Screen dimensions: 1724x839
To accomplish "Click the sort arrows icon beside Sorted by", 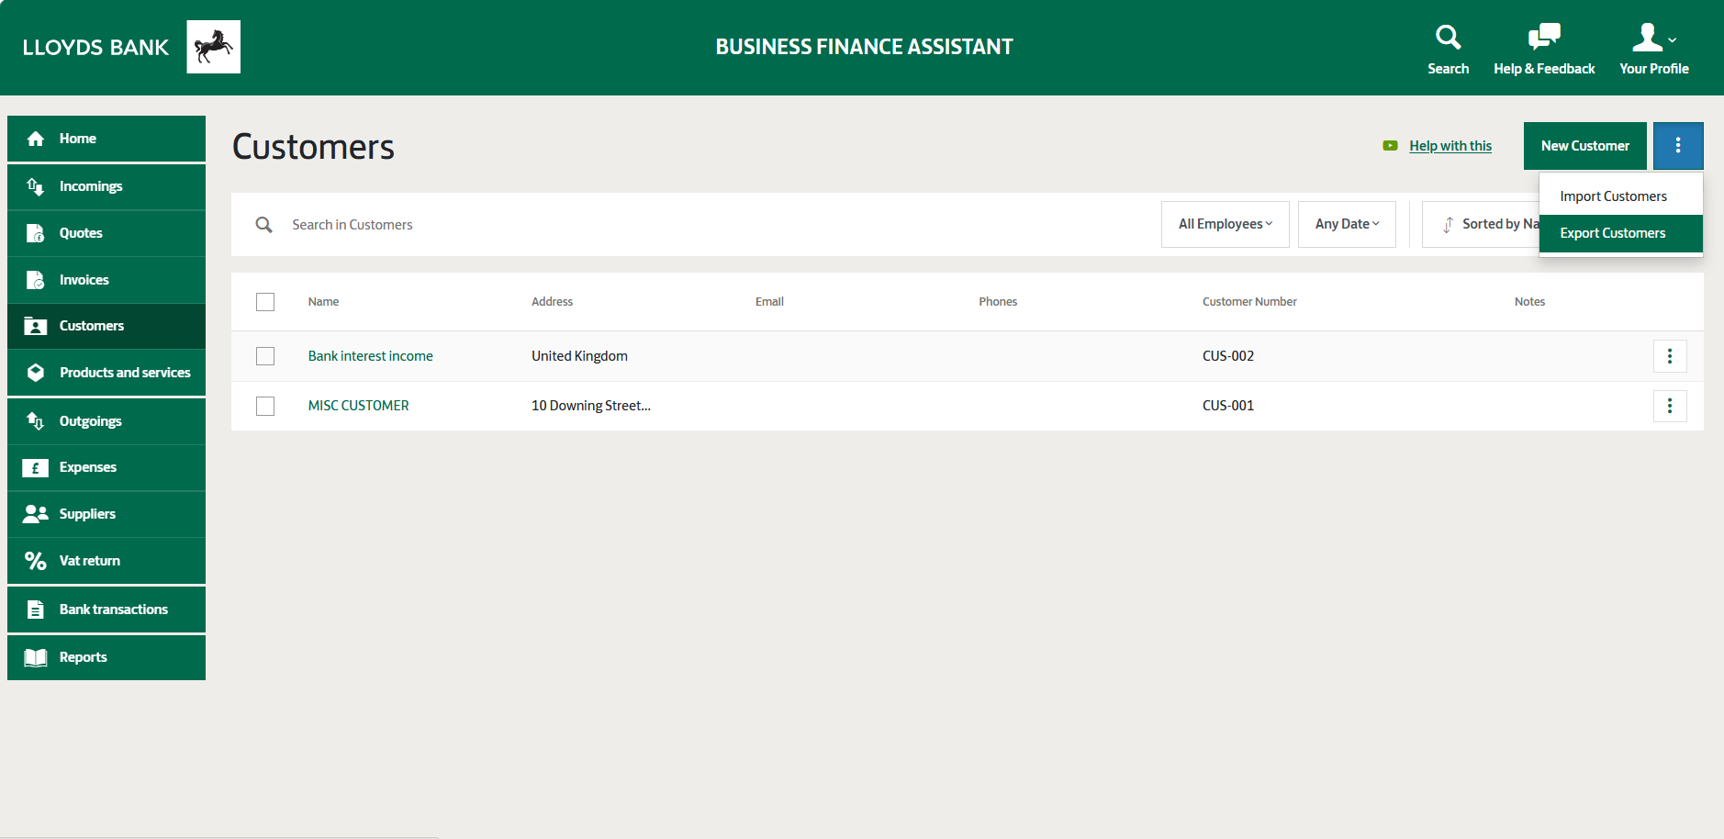I will point(1448,225).
